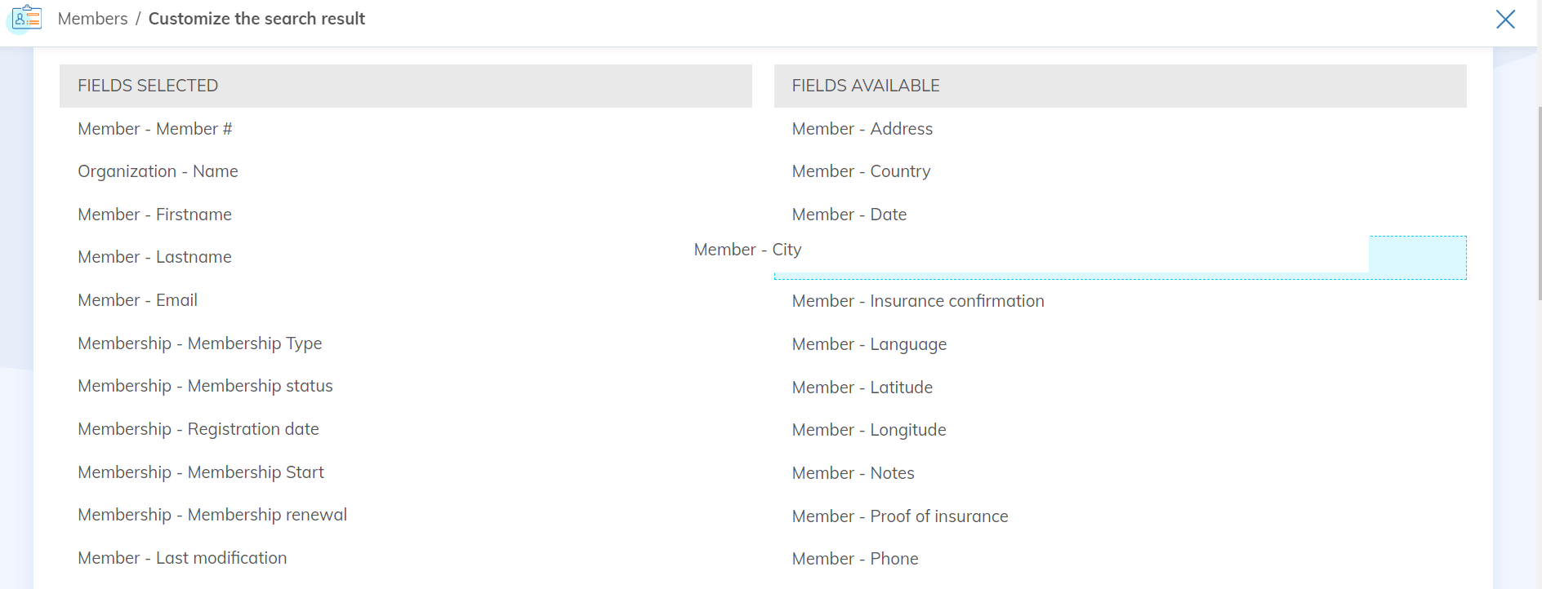Pick the Member - Lastname field
The width and height of the screenshot is (1542, 589).
point(154,257)
